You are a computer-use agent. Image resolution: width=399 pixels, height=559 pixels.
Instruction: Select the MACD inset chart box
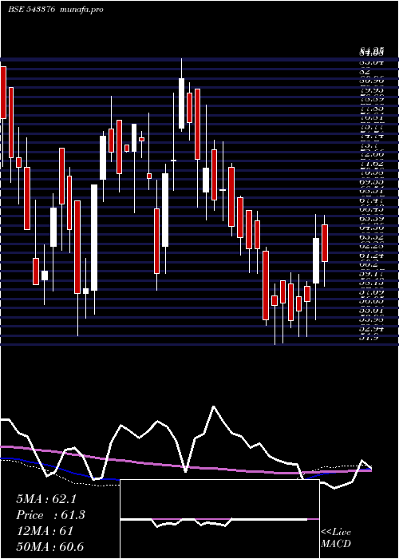(219, 519)
